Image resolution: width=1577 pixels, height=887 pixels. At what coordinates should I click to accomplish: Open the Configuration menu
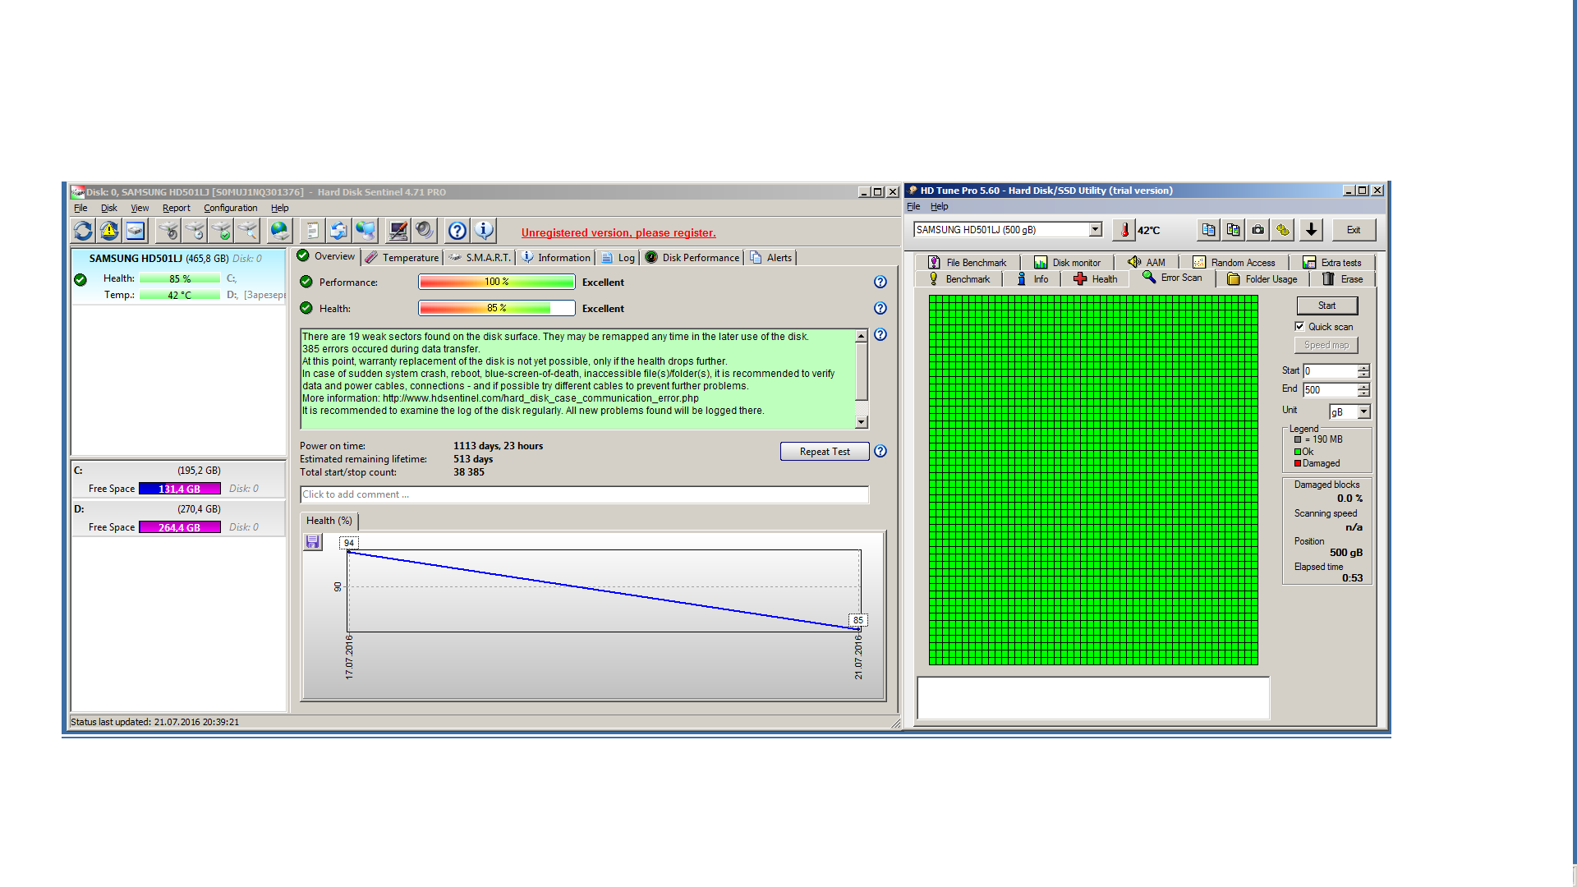click(x=230, y=208)
